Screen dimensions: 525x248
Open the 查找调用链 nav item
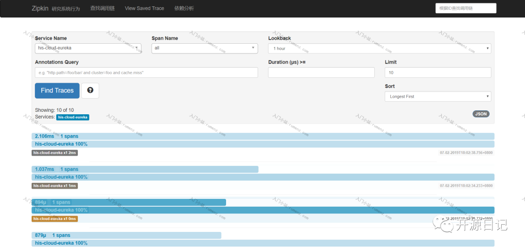pyautogui.click(x=103, y=8)
